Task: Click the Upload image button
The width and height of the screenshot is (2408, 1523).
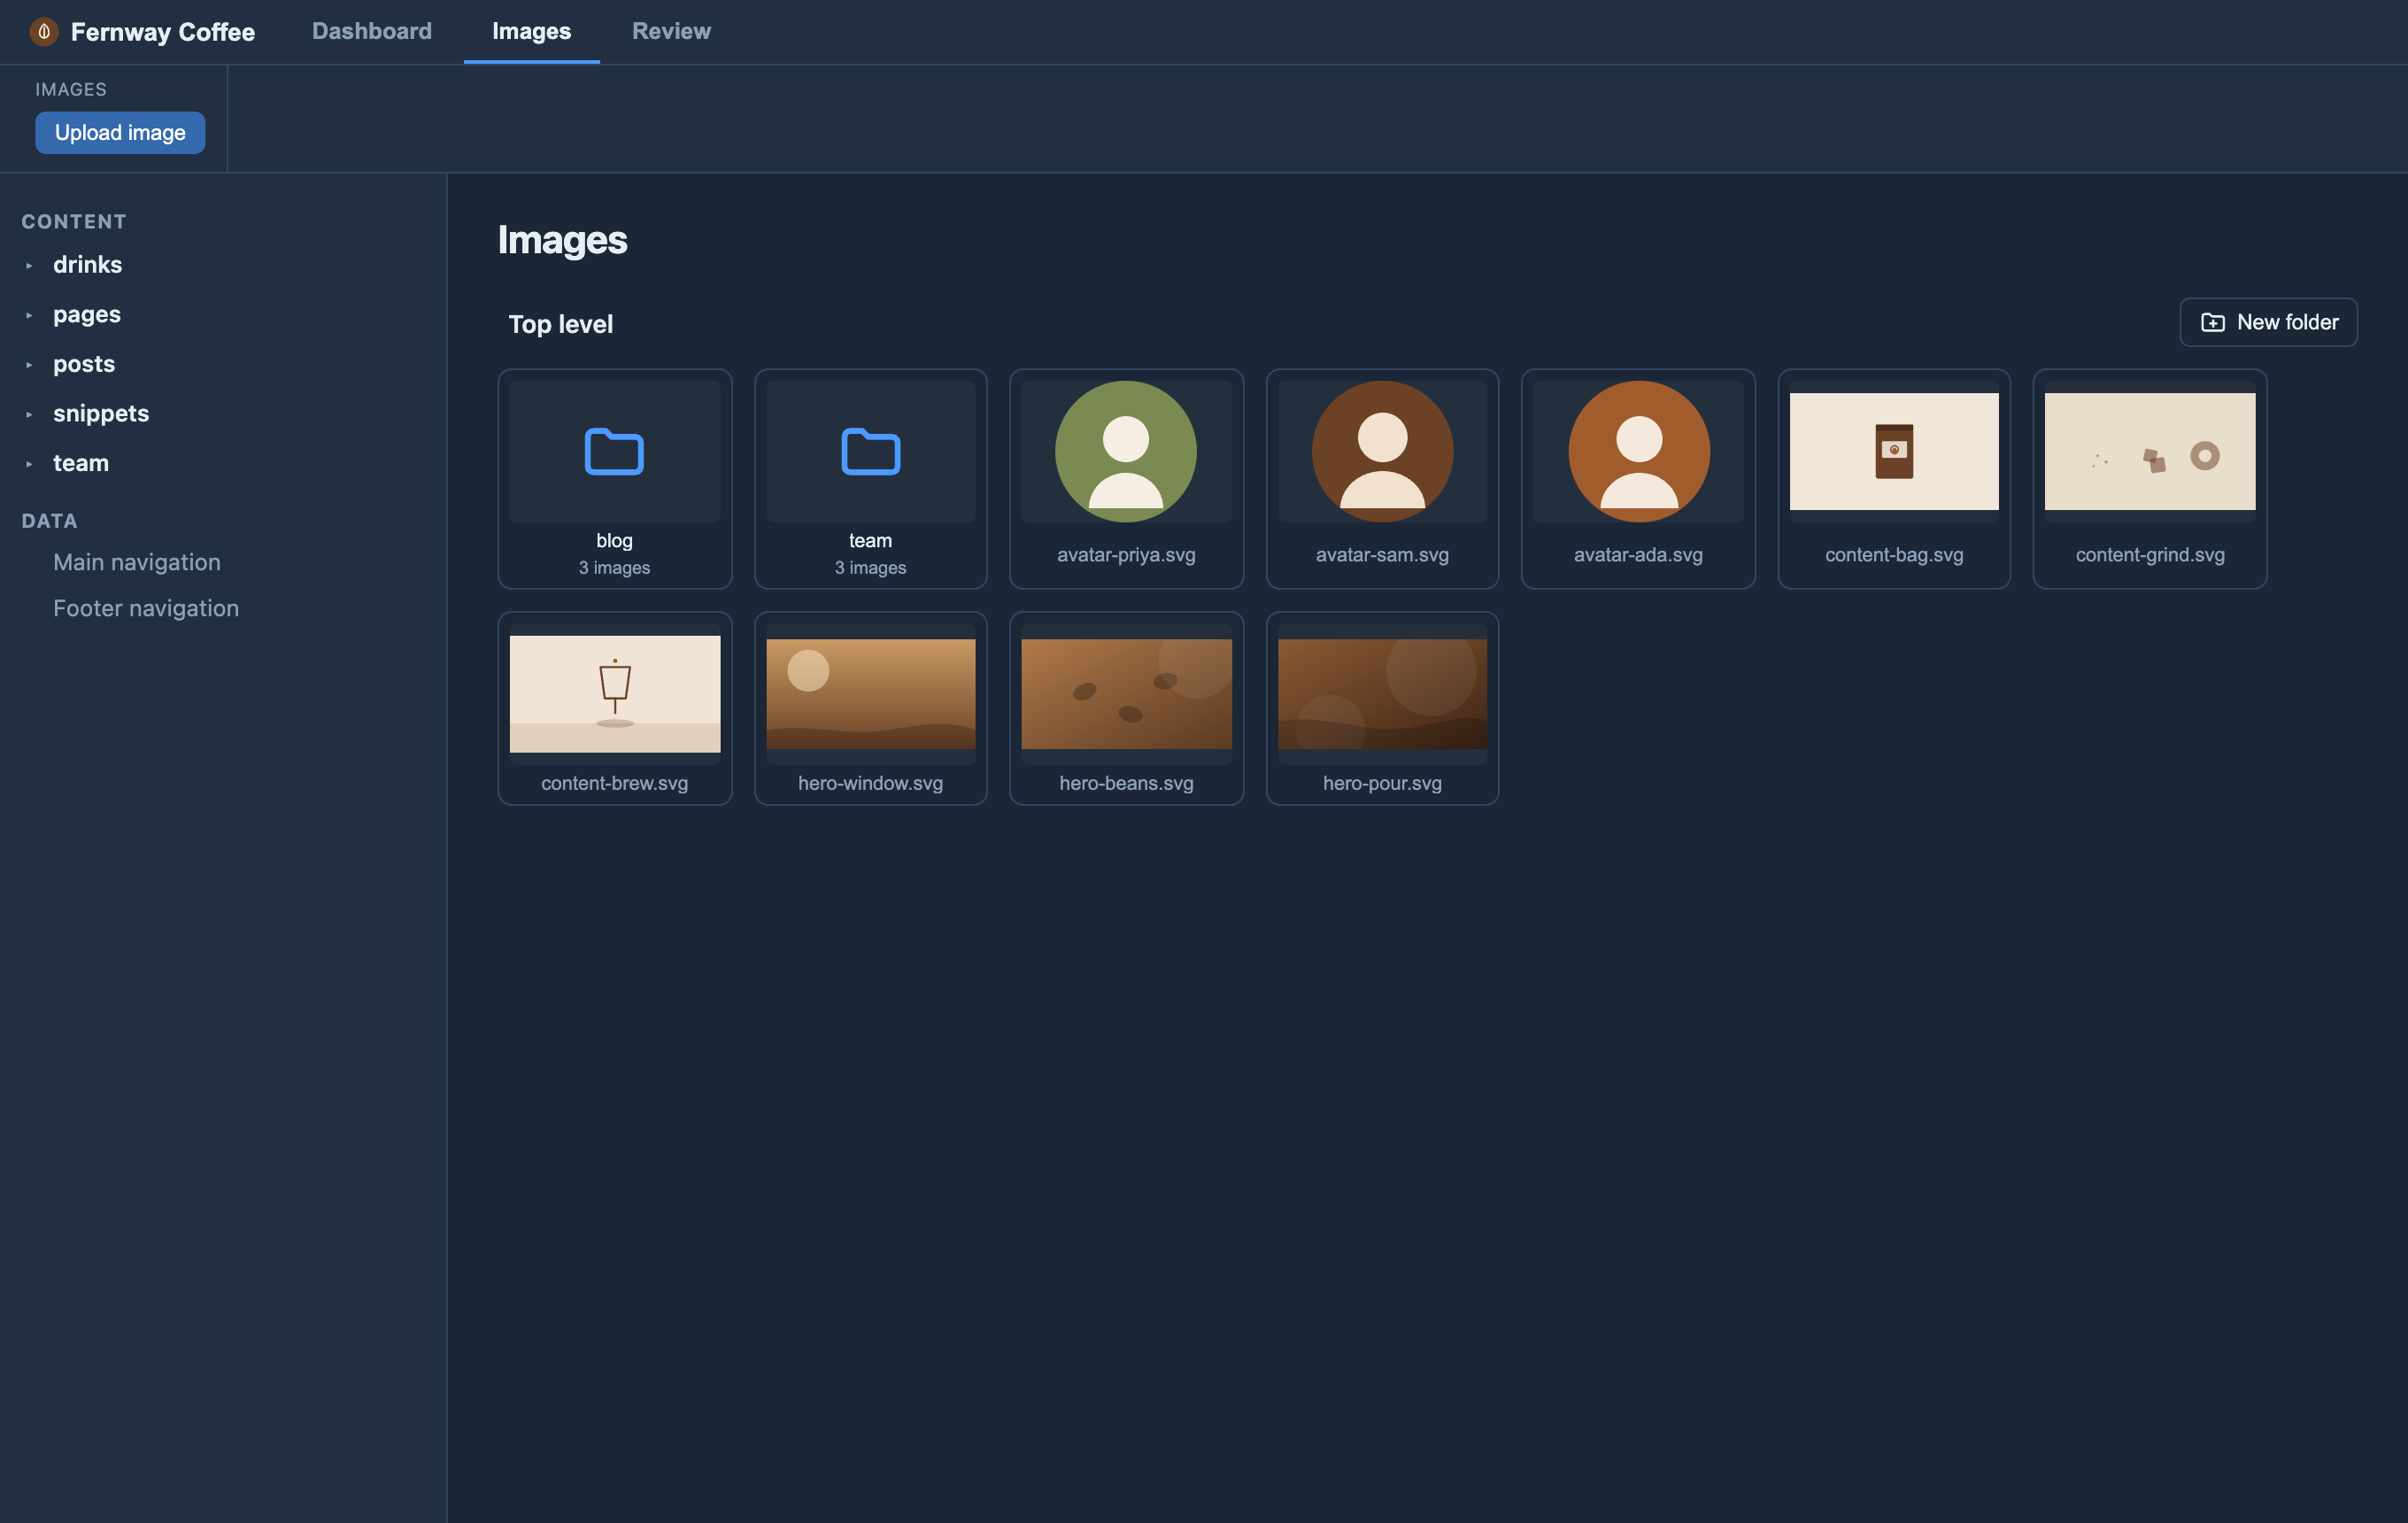Action: (x=120, y=133)
